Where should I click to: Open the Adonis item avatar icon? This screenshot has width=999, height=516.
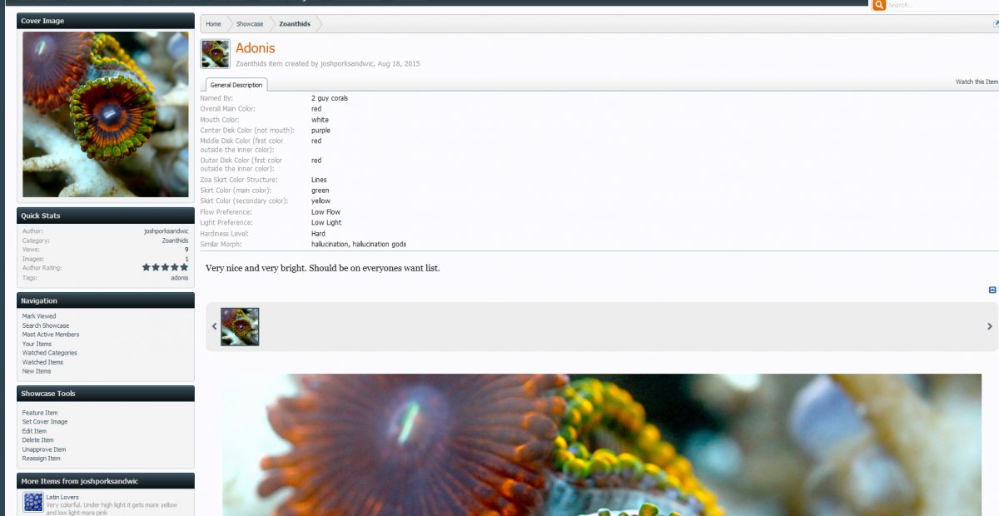coord(216,54)
